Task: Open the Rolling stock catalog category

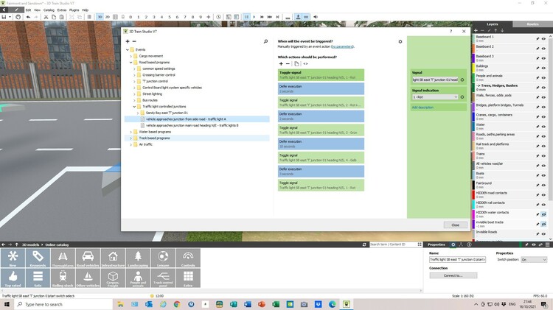Action: 63,278
